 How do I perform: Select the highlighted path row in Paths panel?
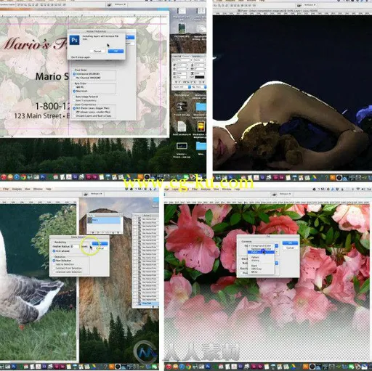104,220
